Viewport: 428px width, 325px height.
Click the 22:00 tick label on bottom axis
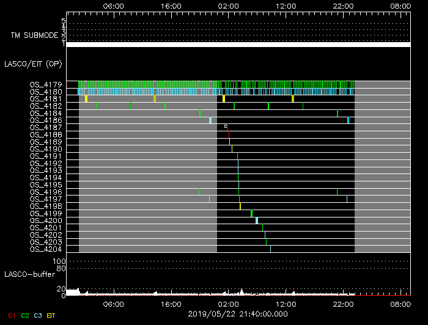[343, 304]
